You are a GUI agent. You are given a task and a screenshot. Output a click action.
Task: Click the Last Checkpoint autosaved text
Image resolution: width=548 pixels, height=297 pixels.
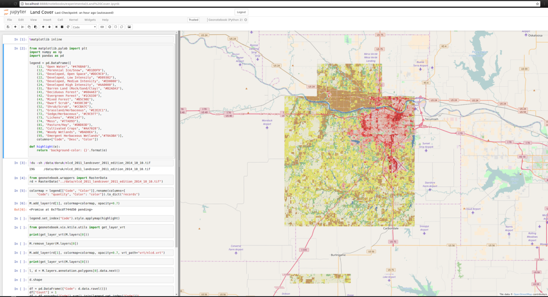click(x=84, y=12)
